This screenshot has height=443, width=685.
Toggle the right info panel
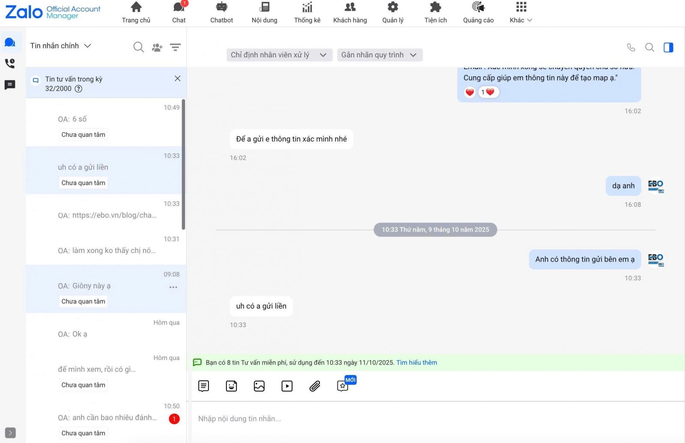(x=668, y=48)
